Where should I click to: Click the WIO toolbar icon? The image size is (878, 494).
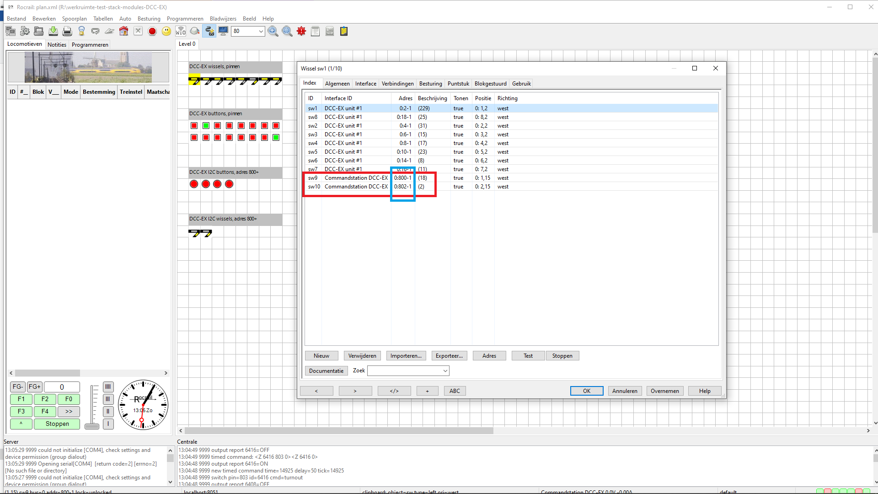(181, 31)
